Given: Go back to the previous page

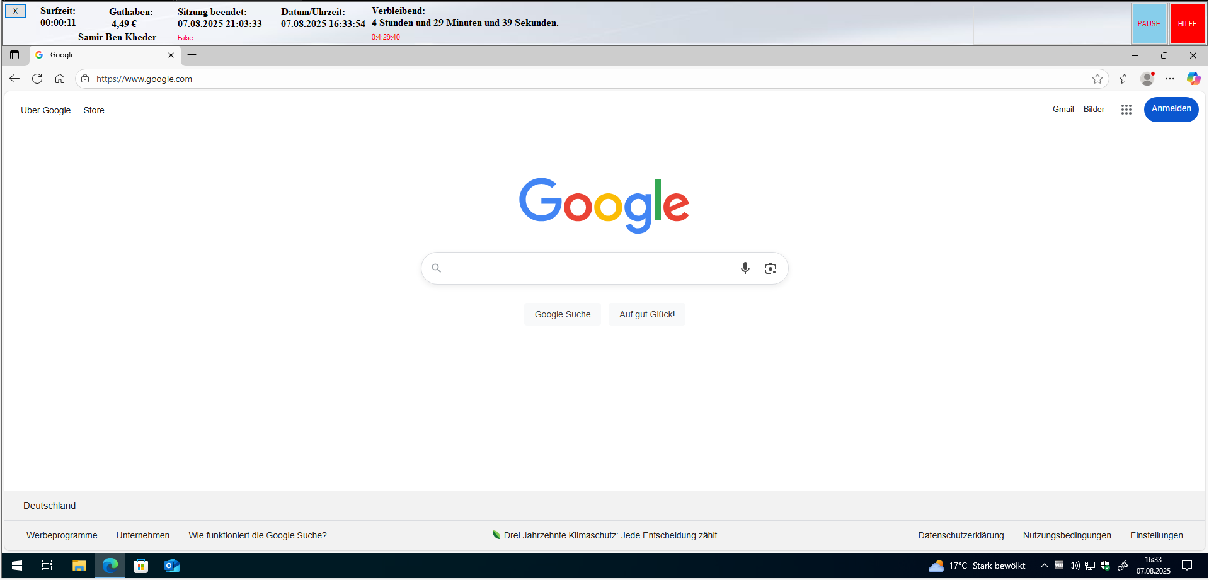Looking at the screenshot, I should pos(14,79).
